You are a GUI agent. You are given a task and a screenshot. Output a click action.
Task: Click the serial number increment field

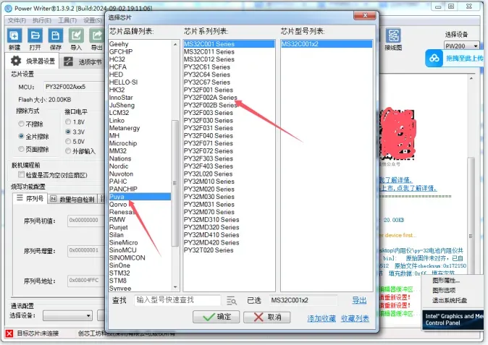pyautogui.click(x=85, y=250)
